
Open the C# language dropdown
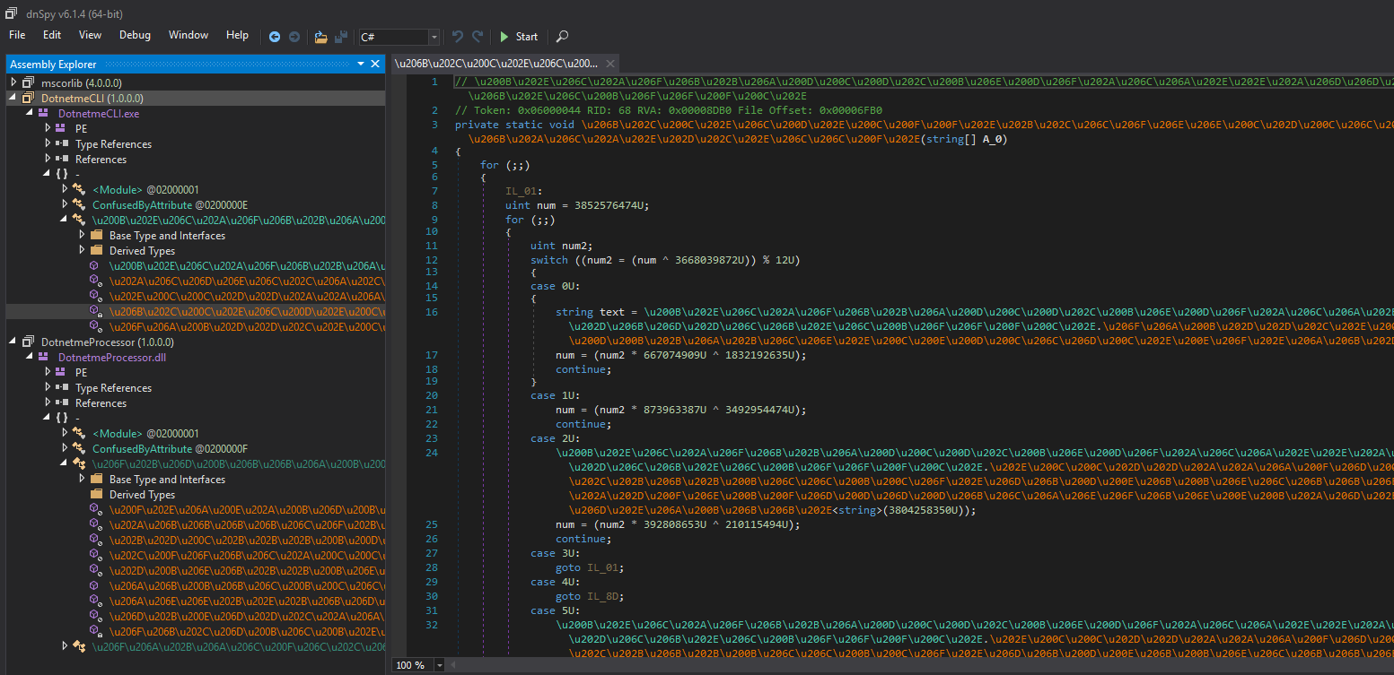(434, 37)
